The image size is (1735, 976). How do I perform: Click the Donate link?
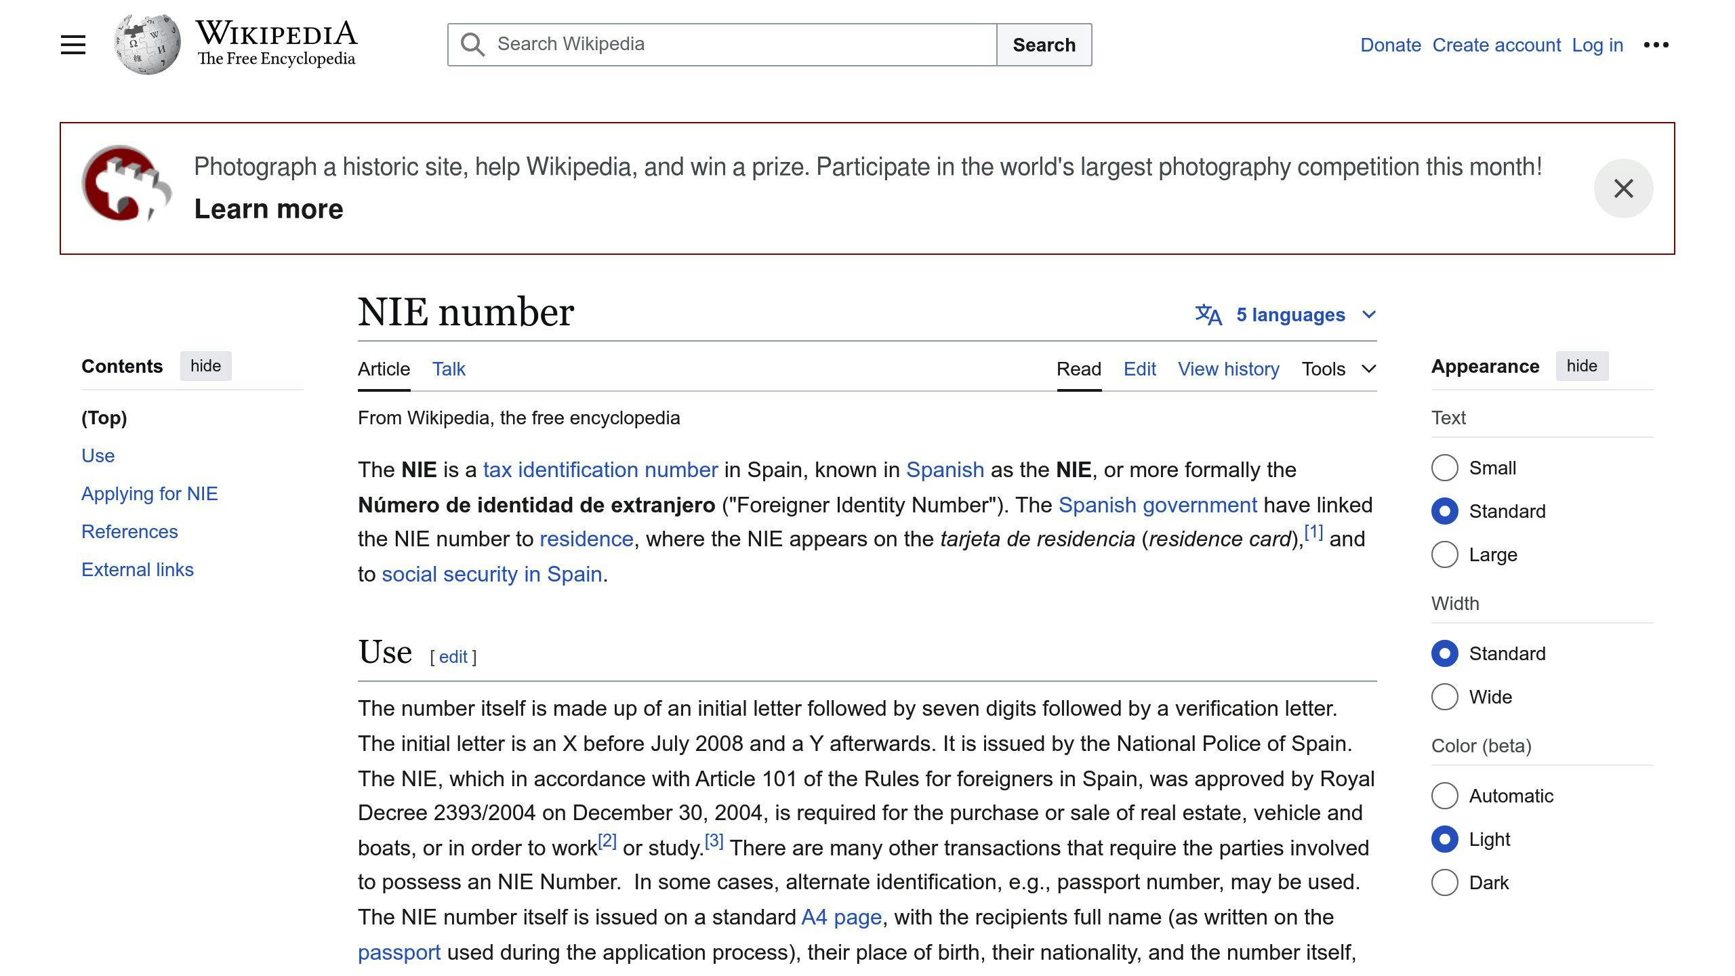1391,45
